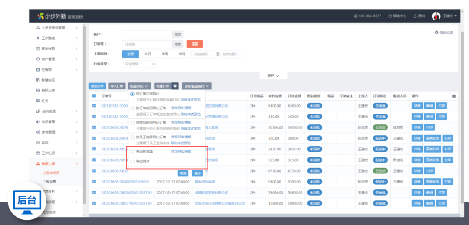The height and width of the screenshot is (225, 469).
Task: Expand the 展开 filter section
Action: (x=273, y=76)
